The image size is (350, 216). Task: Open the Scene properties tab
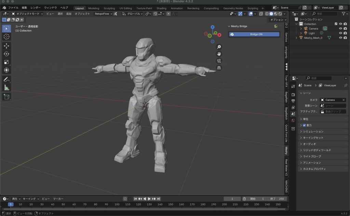293,114
